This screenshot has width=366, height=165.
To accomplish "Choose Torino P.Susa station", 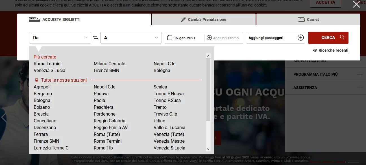I will (x=167, y=100).
